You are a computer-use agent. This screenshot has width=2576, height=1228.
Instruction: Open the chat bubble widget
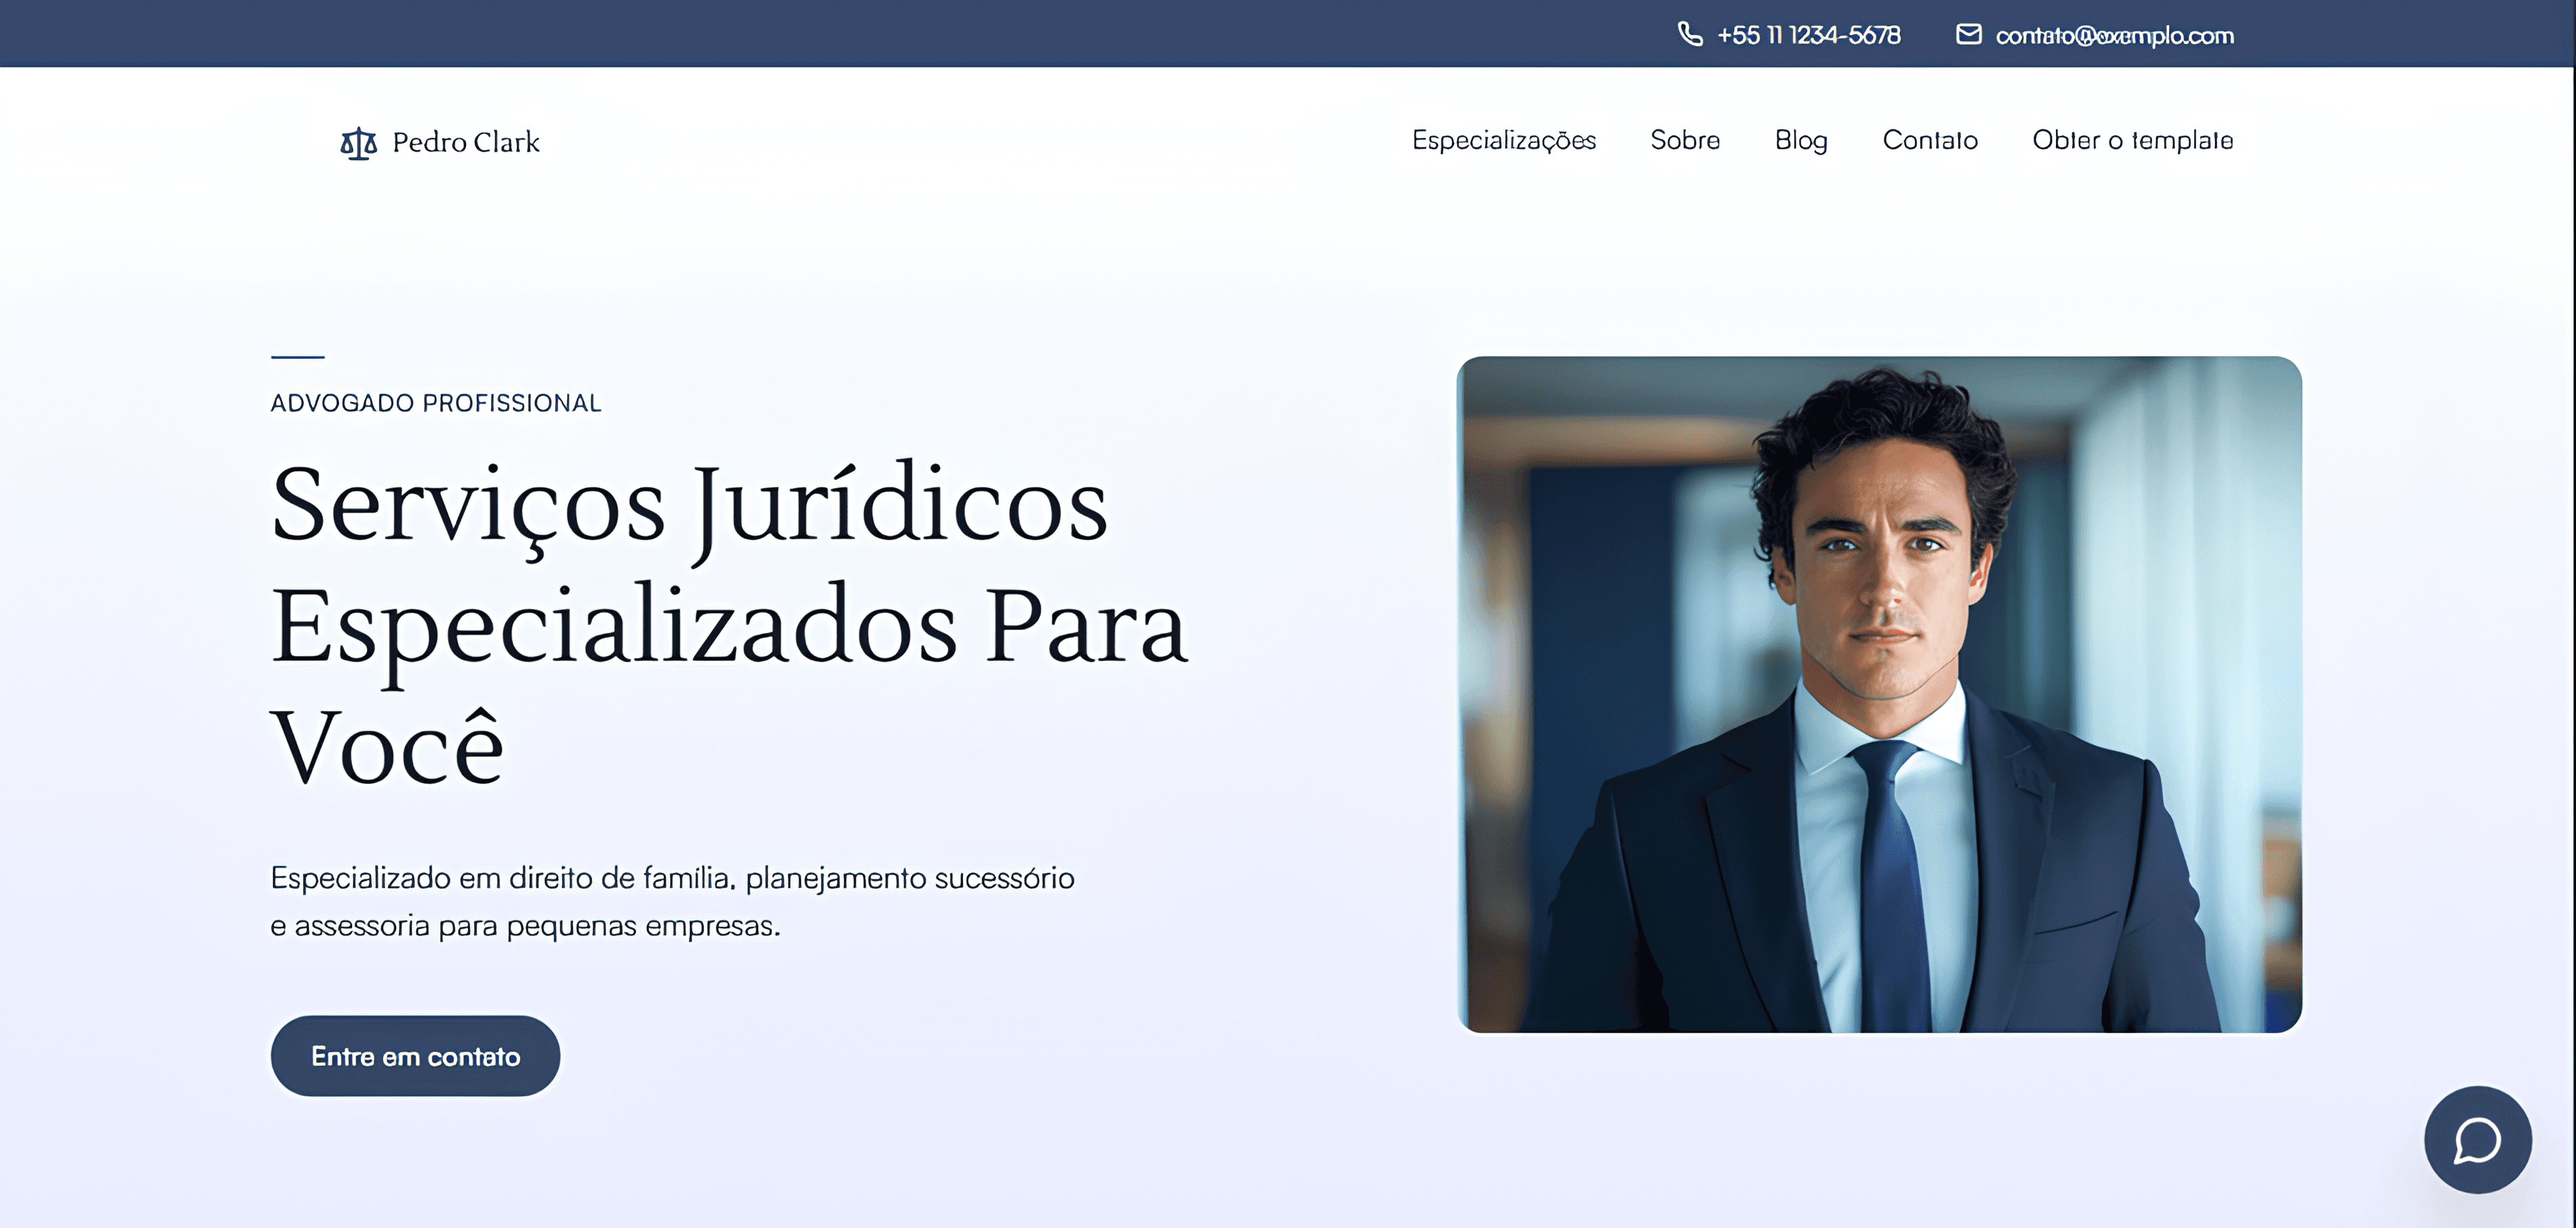coord(2477,1139)
